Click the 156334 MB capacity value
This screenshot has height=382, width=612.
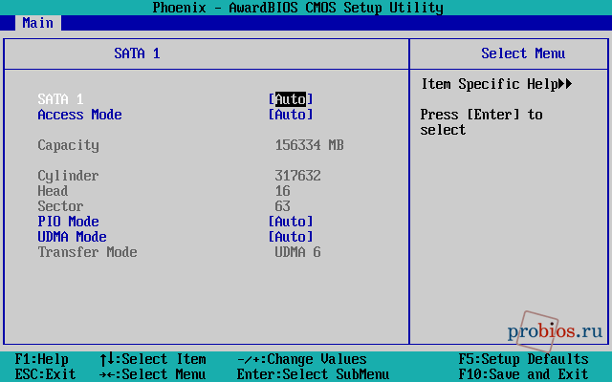(309, 145)
